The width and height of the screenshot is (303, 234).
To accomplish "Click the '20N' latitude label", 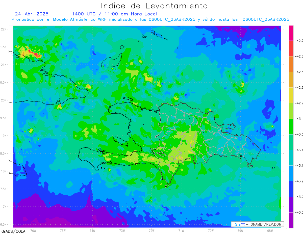I will 4,100.
